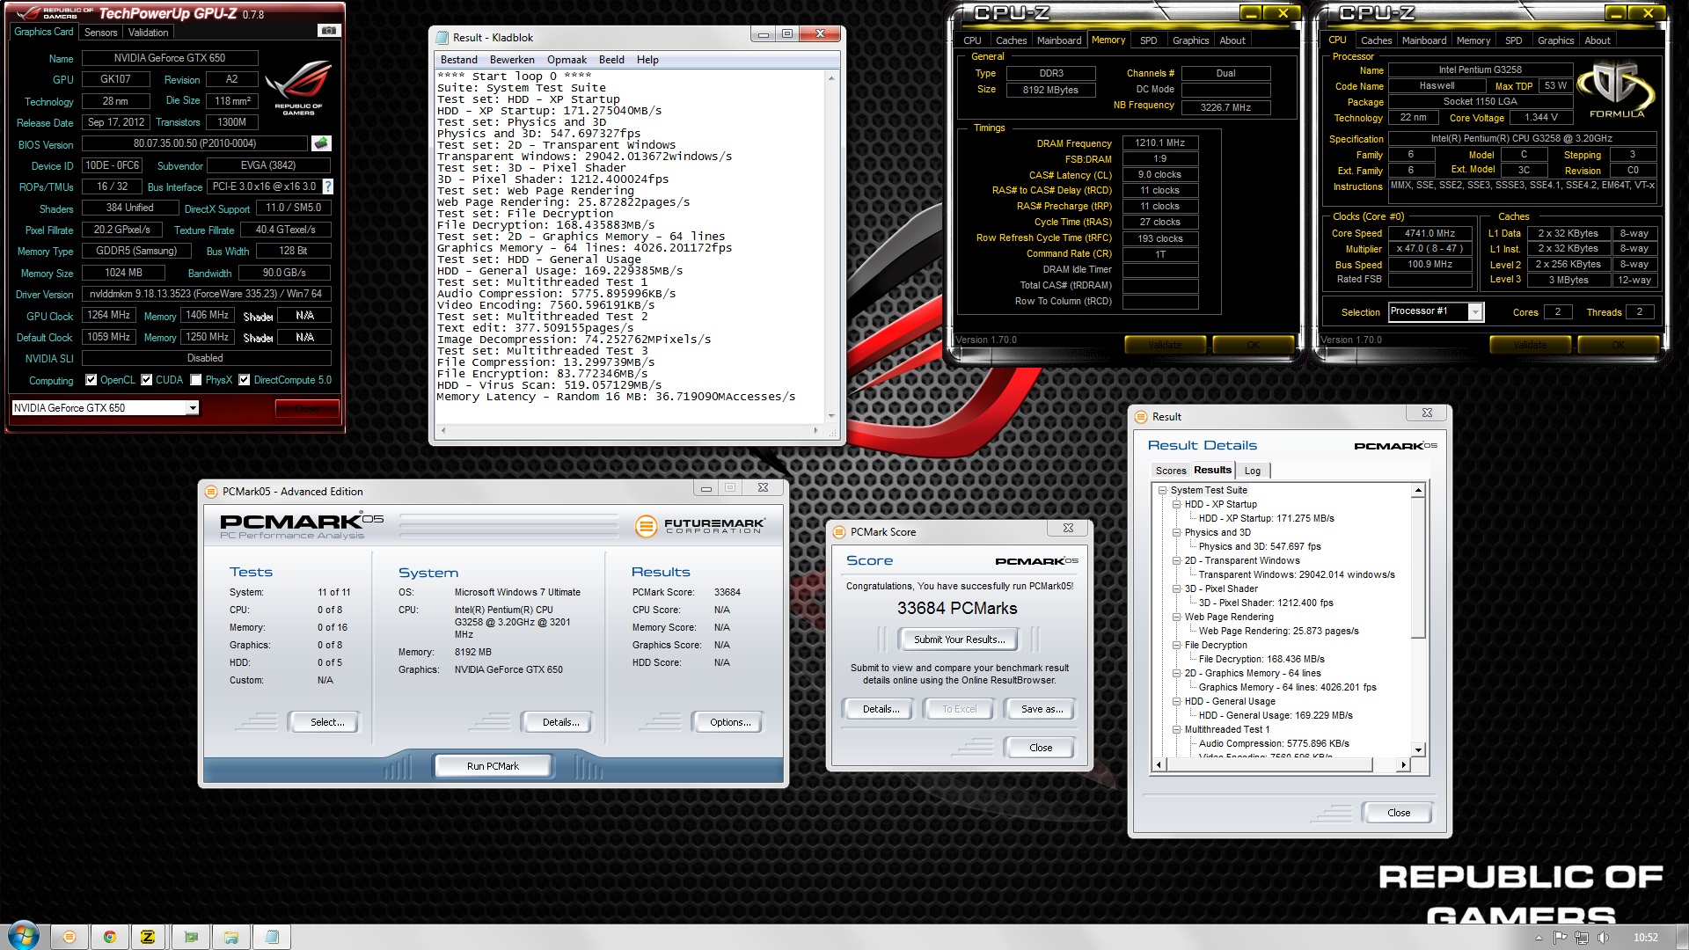Image resolution: width=1689 pixels, height=950 pixels.
Task: Show hidden tray icons arrow
Action: (1539, 938)
